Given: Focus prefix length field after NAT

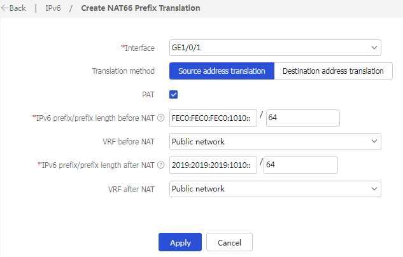Looking at the screenshot, I should tap(300, 165).
